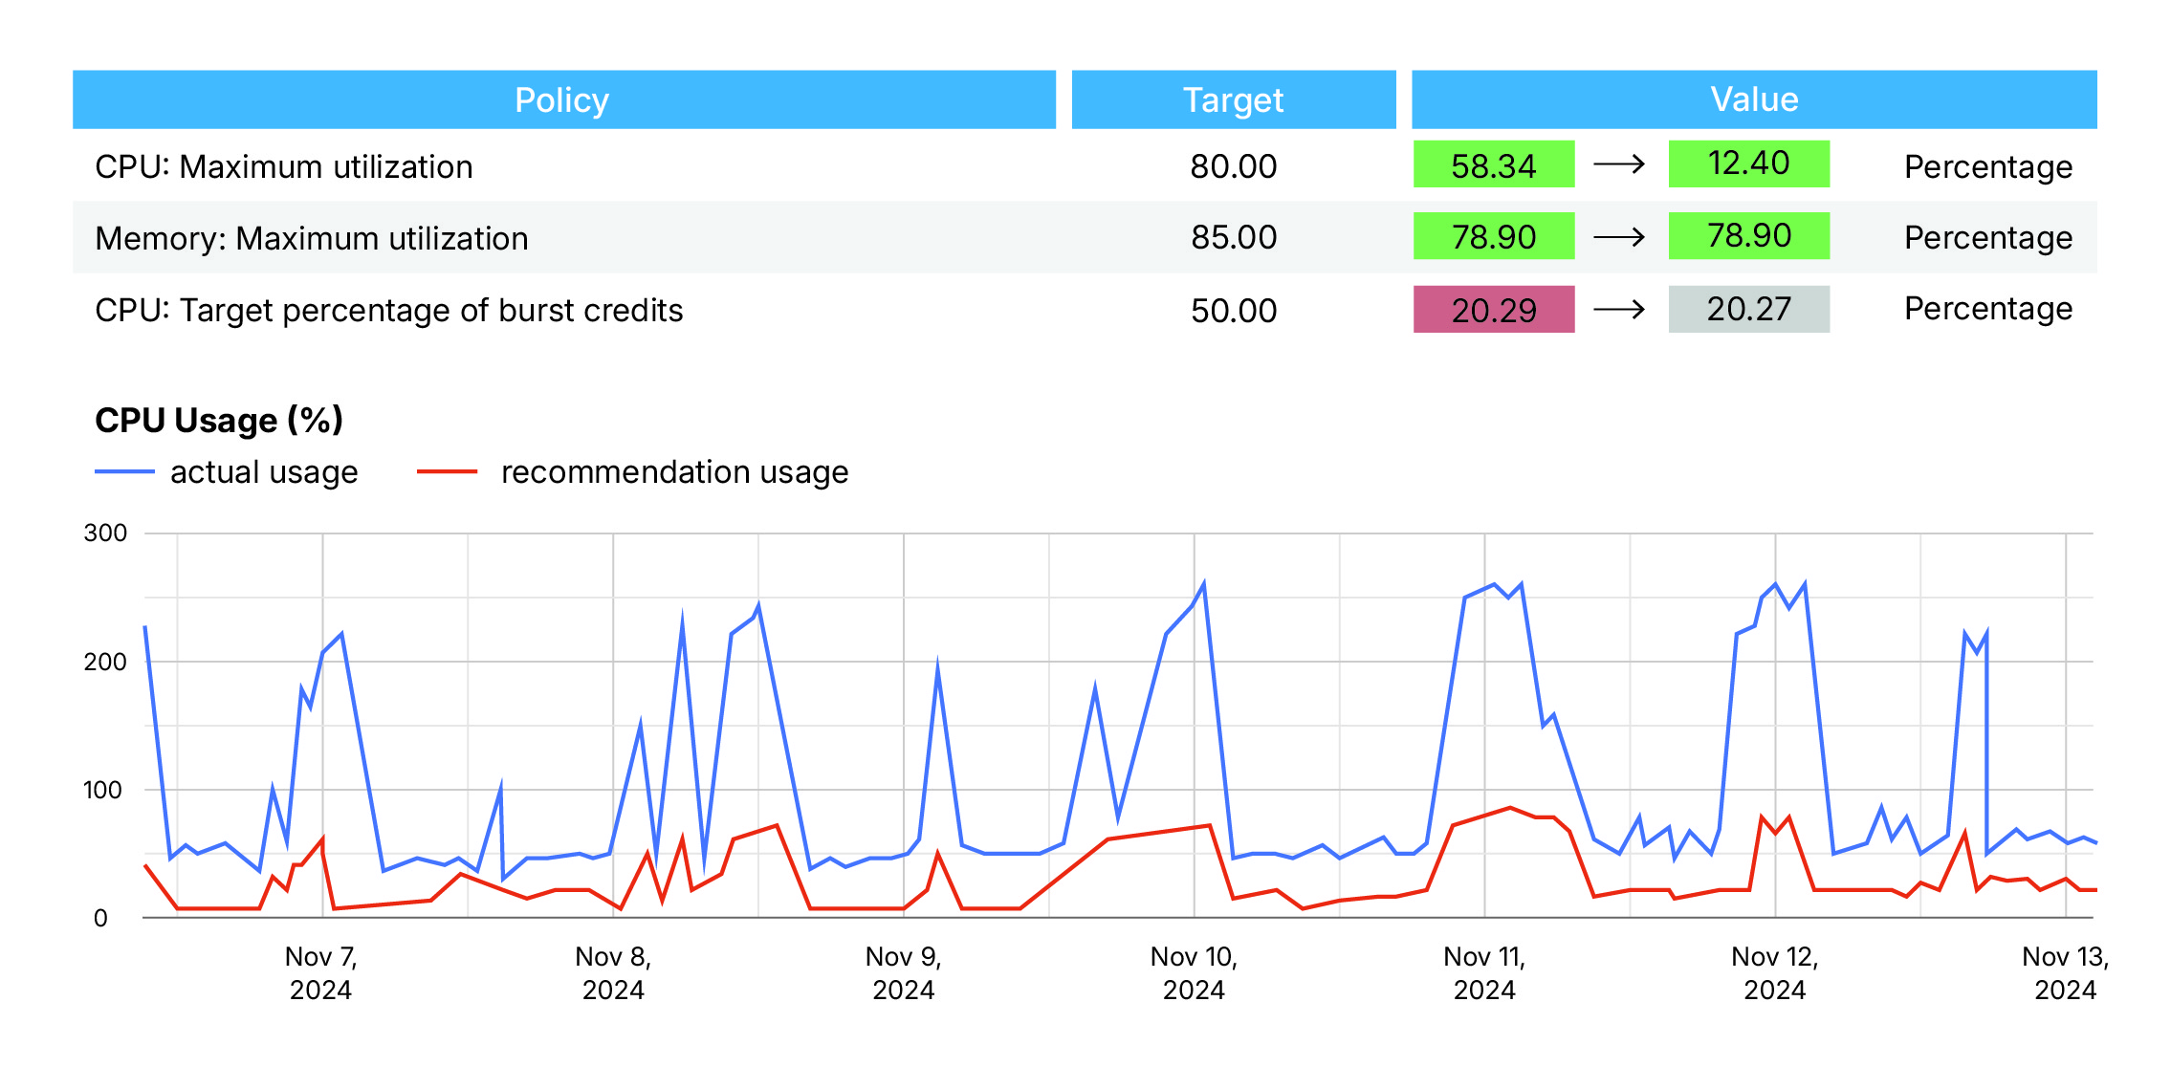Click the left 78.90 value cell
The height and width of the screenshot is (1067, 2171).
(1494, 236)
